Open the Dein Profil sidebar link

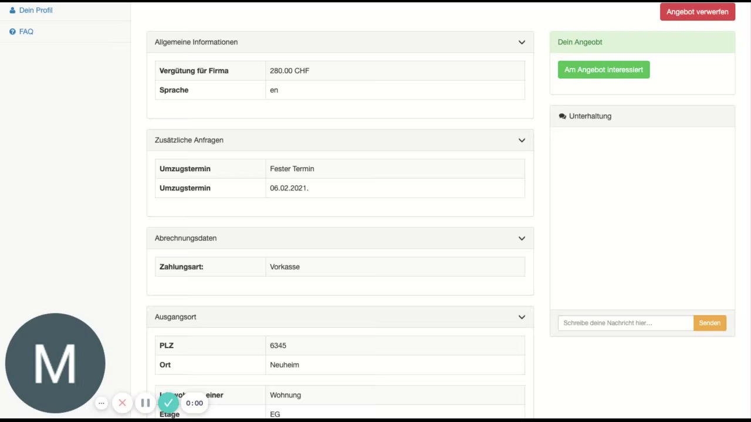click(36, 11)
